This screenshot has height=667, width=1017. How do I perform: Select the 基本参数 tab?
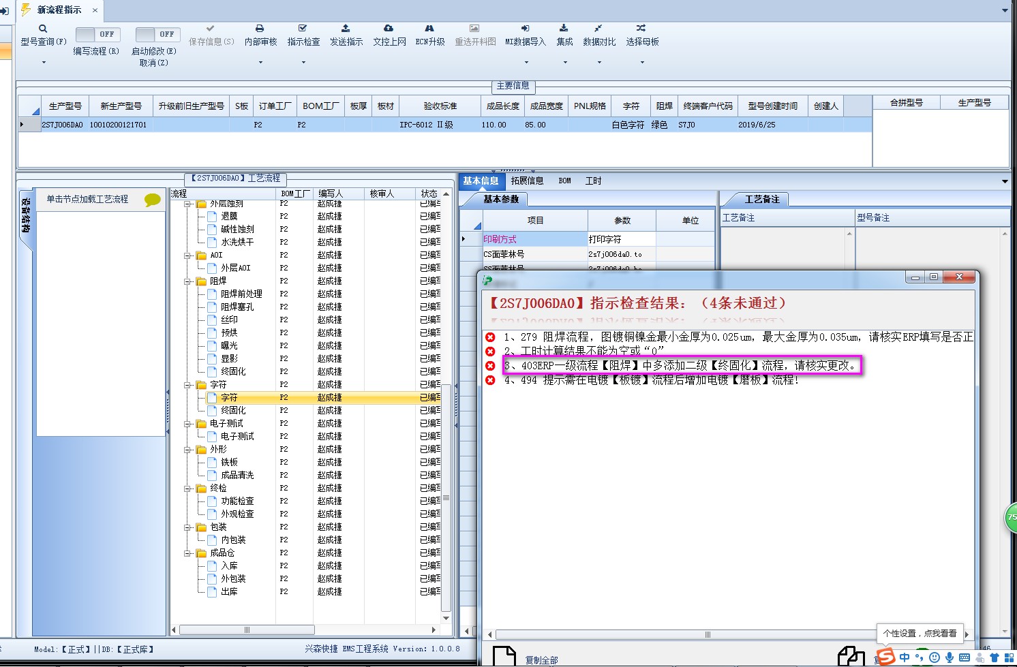pos(501,199)
